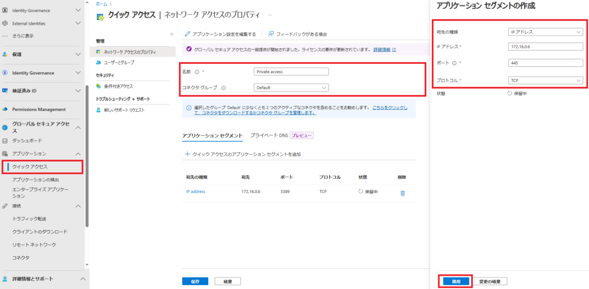This screenshot has height=289, width=589.
Task: Collapse the グローバル セキュア アクセス section
Action: click(x=78, y=128)
